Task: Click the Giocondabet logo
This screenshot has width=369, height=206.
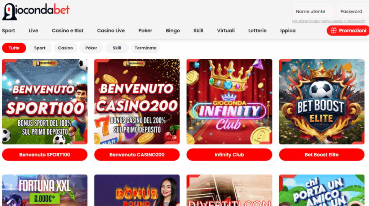Action: 36,11
